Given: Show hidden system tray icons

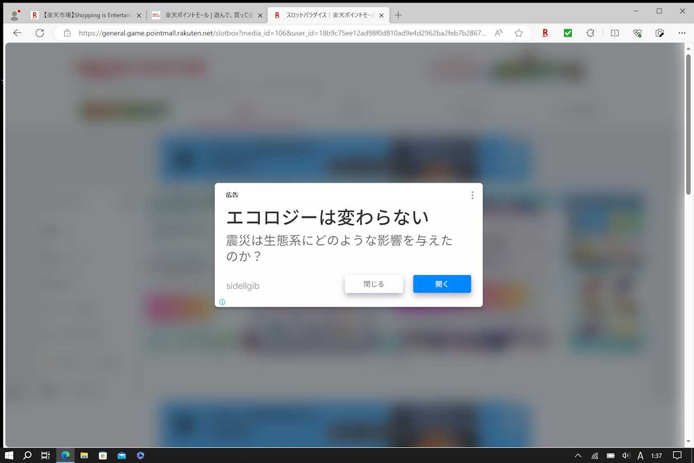Looking at the screenshot, I should tap(578, 455).
